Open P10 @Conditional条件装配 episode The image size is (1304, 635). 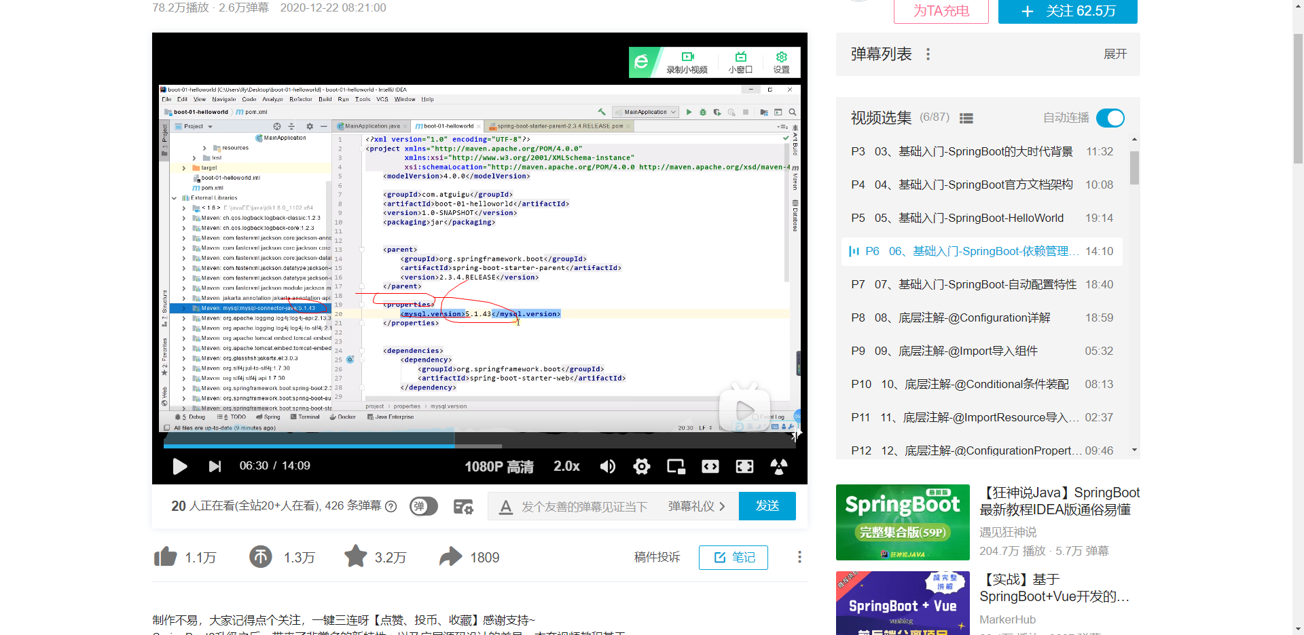tap(982, 384)
